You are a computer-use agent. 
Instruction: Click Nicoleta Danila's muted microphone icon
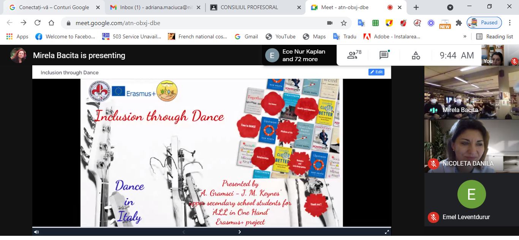pyautogui.click(x=434, y=164)
